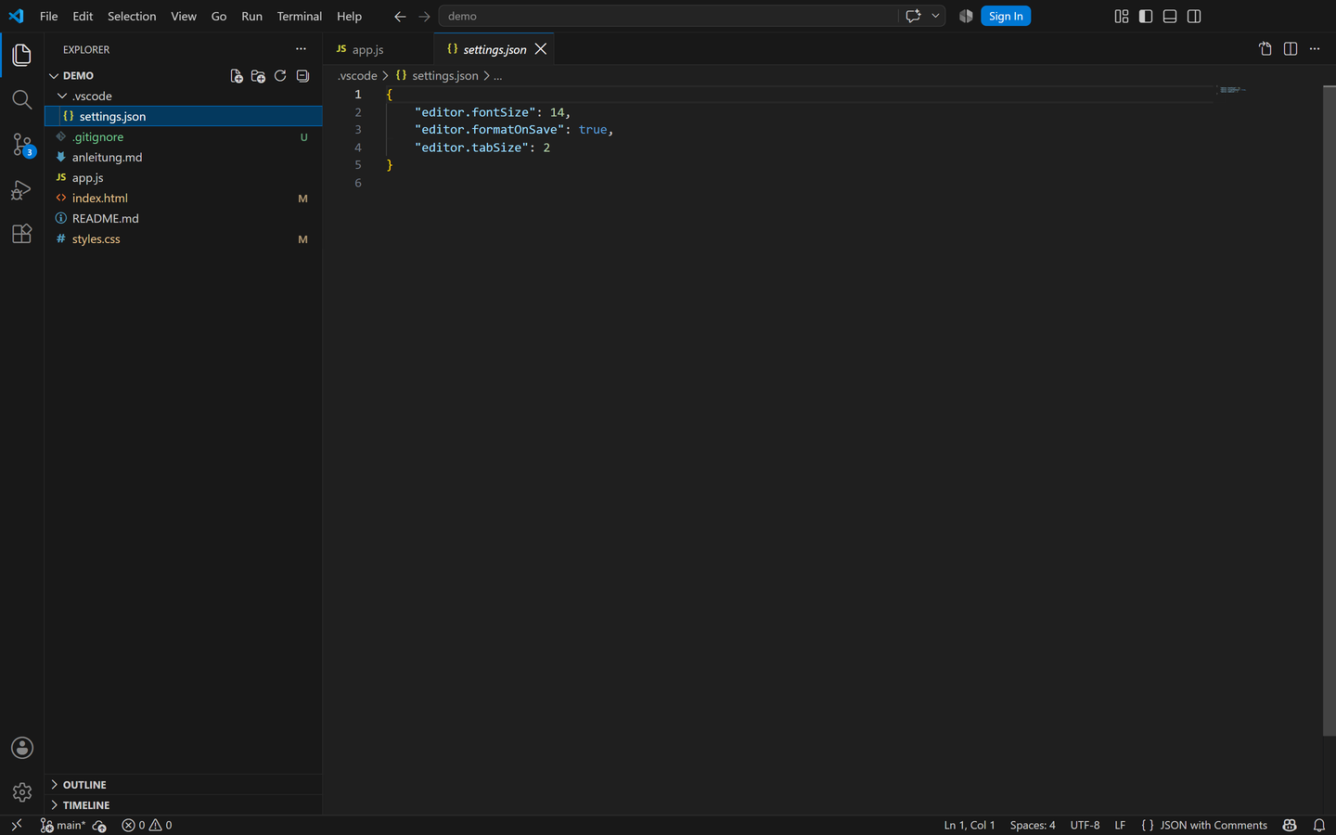Change end of line sequence LF

click(1120, 825)
